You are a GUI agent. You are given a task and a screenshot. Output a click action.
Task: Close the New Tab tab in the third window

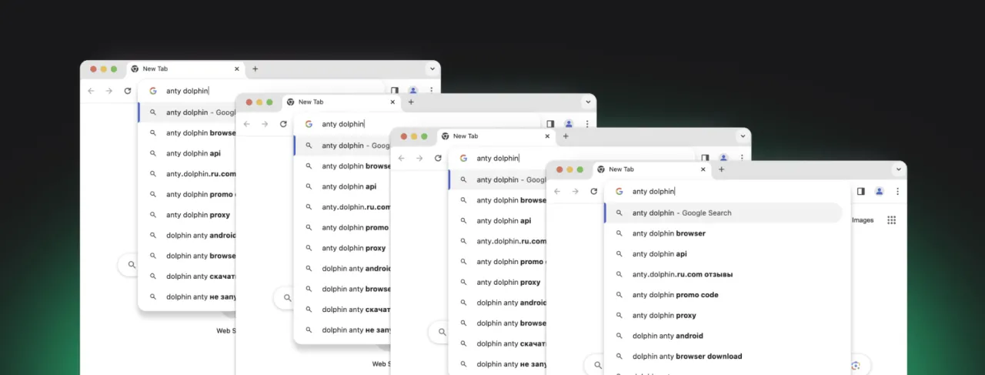click(x=547, y=136)
